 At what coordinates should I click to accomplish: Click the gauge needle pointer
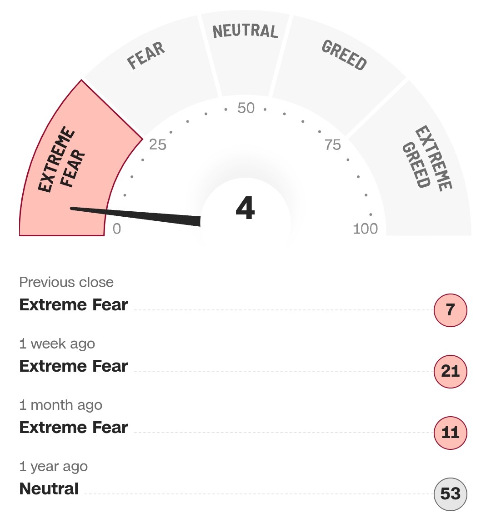135,216
